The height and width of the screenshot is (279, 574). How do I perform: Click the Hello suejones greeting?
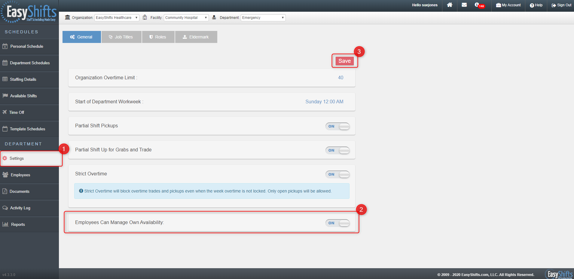click(x=425, y=5)
